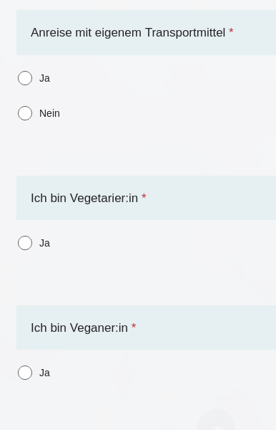Click the word Veganer:in in third heading
The width and height of the screenshot is (276, 430).
coord(99,328)
